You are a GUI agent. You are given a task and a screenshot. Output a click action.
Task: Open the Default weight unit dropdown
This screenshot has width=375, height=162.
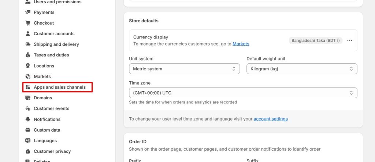[302, 69]
